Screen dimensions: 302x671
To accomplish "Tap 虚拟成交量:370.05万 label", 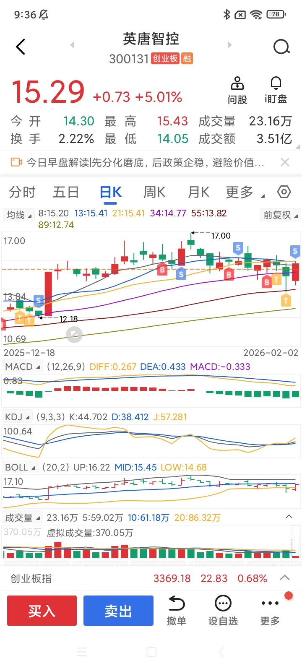I will (90, 533).
